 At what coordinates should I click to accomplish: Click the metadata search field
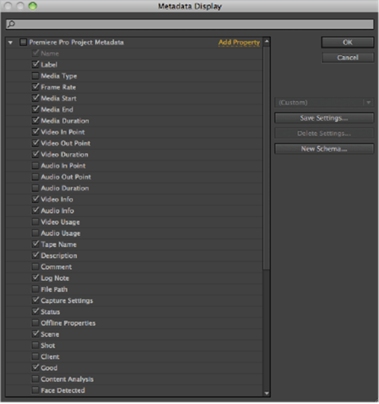pyautogui.click(x=190, y=24)
